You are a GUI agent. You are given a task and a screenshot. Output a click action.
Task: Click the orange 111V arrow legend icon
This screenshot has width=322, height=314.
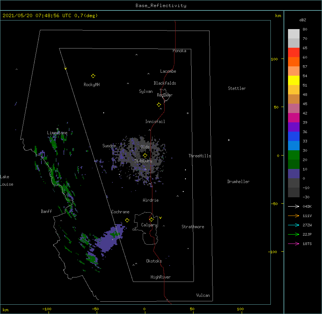click(x=294, y=216)
